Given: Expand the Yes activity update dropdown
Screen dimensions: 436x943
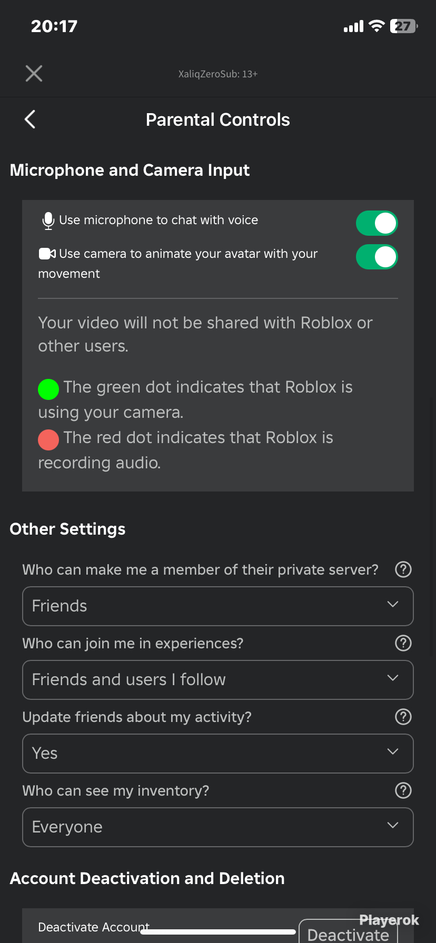Looking at the screenshot, I should click(x=218, y=754).
